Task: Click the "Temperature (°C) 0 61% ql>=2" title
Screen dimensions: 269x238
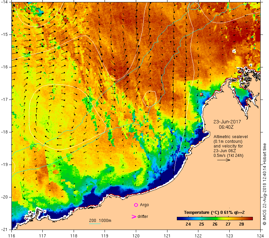Action: tap(214, 212)
